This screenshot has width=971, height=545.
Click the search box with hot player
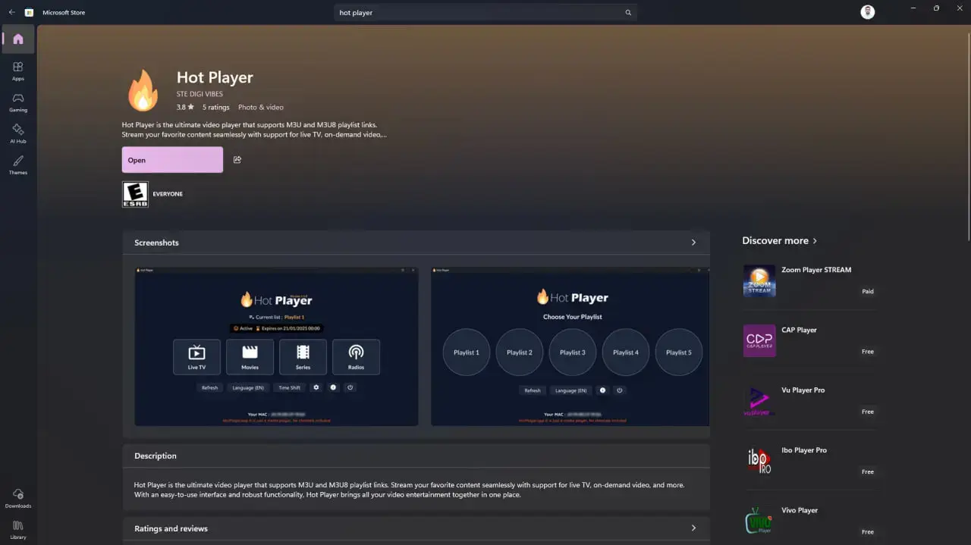pyautogui.click(x=485, y=12)
